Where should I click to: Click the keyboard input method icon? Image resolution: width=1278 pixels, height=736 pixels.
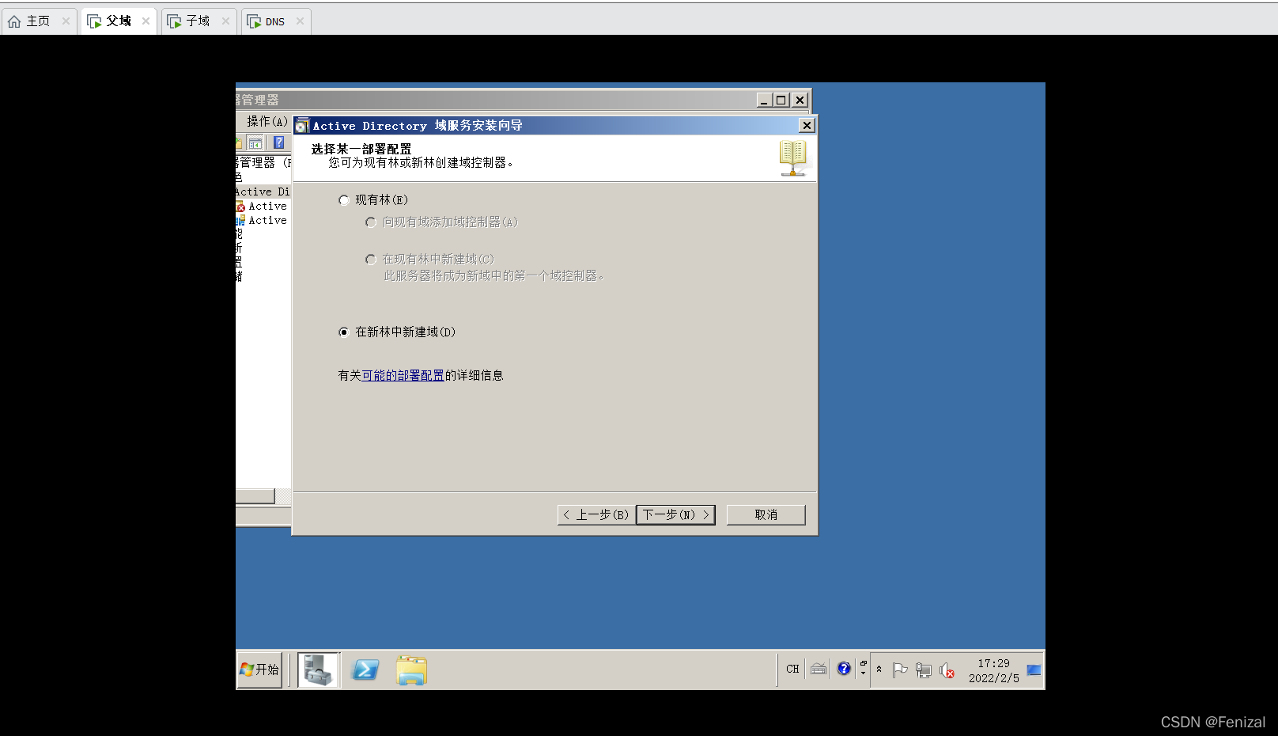coord(819,670)
